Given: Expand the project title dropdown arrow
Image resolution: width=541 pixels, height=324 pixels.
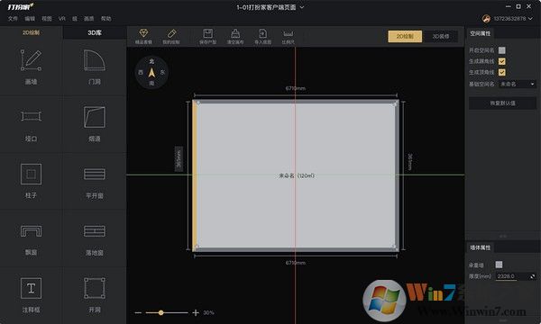Looking at the screenshot, I should (x=302, y=7).
